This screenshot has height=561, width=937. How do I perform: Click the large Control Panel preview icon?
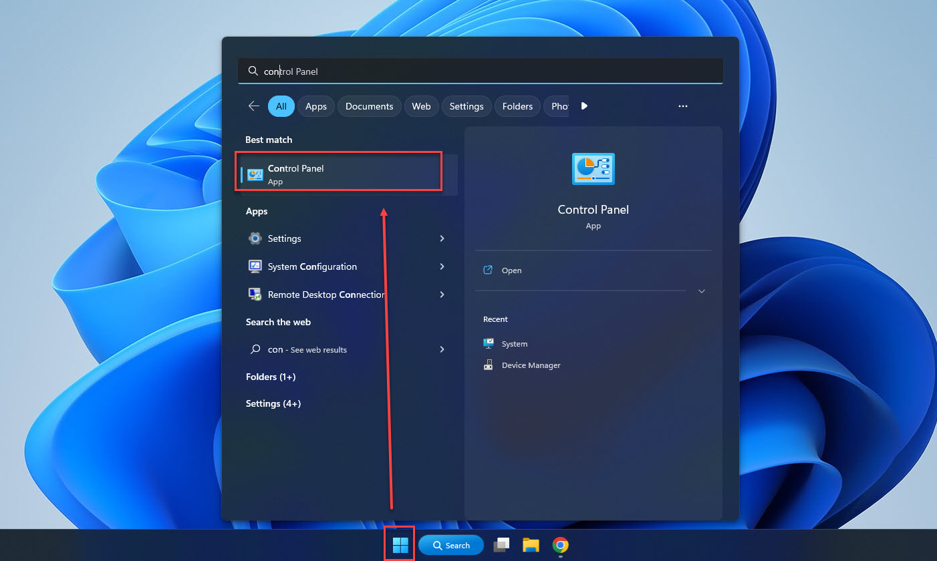pyautogui.click(x=593, y=168)
